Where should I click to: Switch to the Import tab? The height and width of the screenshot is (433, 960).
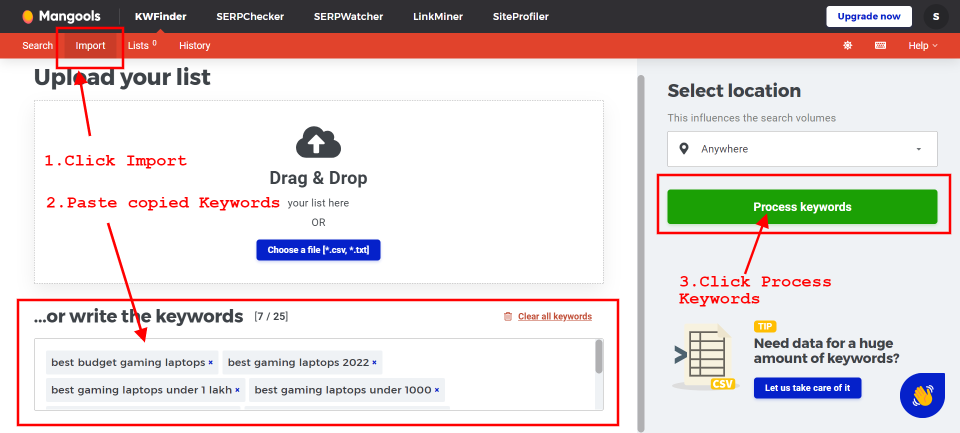click(90, 45)
